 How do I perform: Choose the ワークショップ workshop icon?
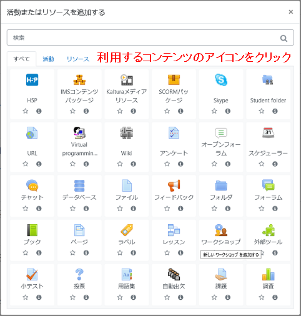click(221, 230)
